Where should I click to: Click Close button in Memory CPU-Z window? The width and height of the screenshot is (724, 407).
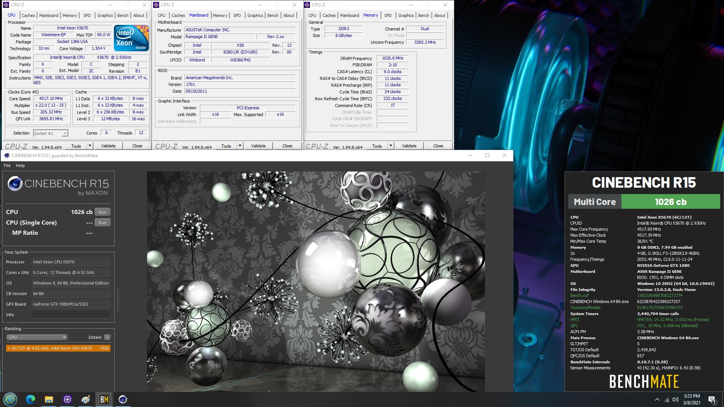438,146
